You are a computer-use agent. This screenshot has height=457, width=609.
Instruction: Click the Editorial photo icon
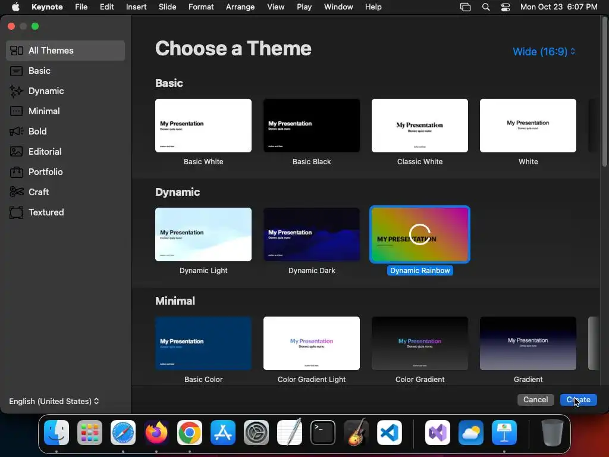coord(16,152)
